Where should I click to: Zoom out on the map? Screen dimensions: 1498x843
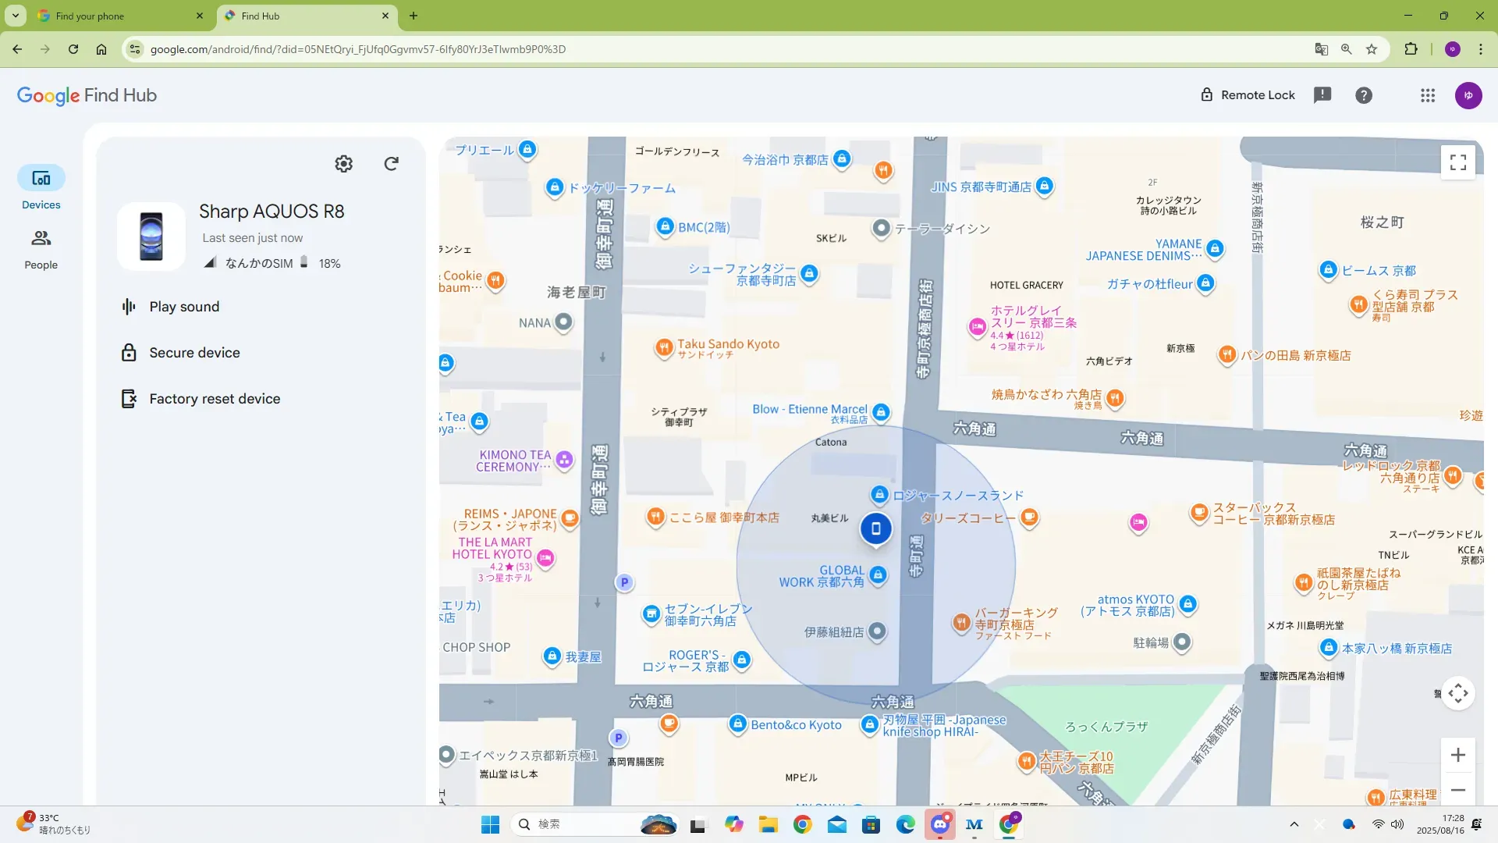pos(1457,790)
